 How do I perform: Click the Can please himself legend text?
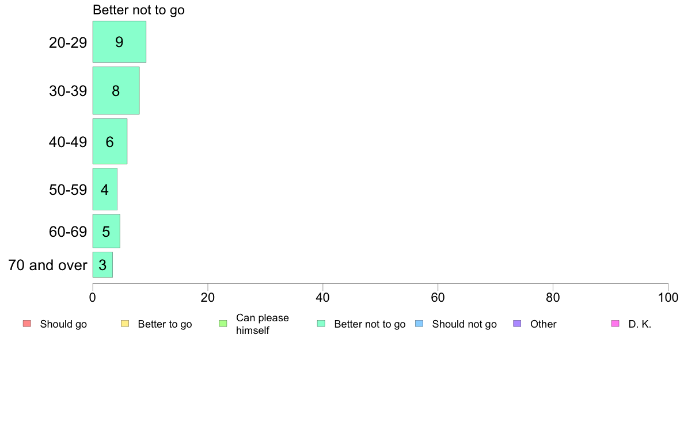click(262, 324)
